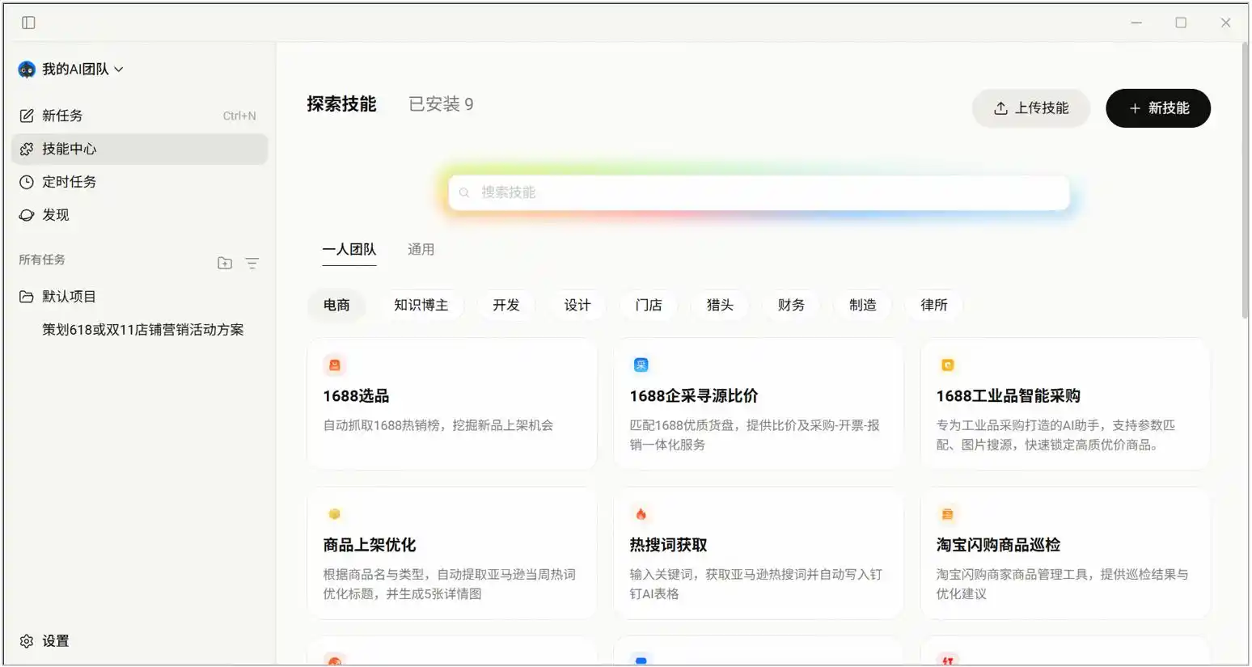
Task: Click the new project folder icon
Action: pyautogui.click(x=225, y=263)
